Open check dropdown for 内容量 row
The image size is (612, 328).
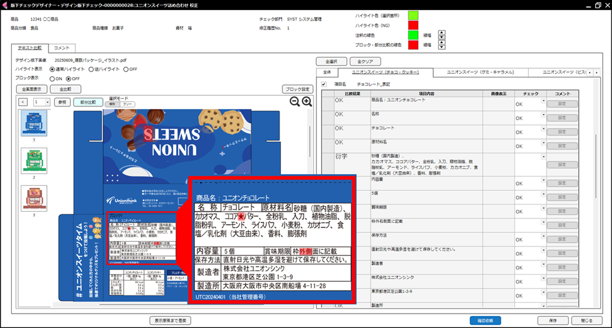[543, 180]
